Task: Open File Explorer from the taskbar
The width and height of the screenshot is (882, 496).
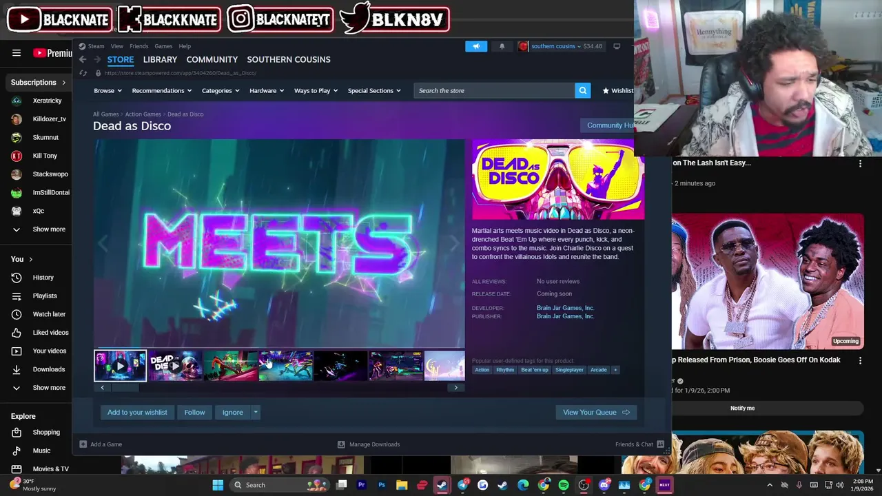Action: 402,485
